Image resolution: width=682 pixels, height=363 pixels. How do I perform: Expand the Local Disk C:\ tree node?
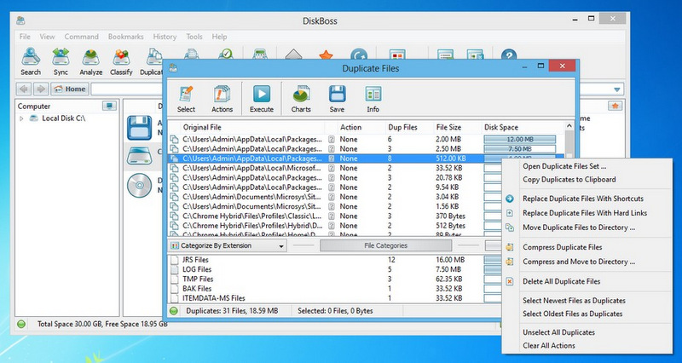click(21, 118)
